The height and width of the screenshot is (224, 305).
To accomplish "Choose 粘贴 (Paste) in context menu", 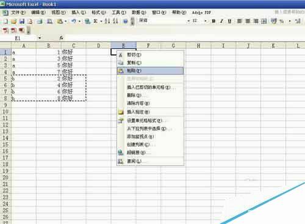I will [151, 71].
